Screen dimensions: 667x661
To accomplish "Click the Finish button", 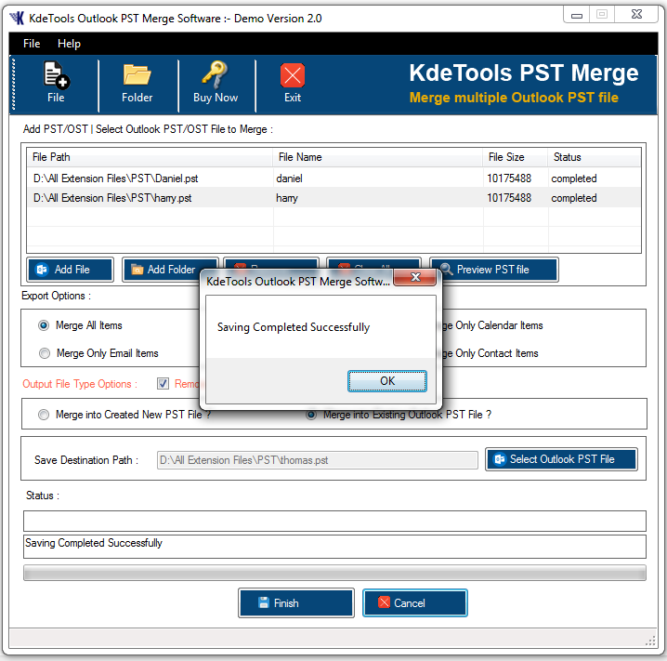I will [x=296, y=603].
